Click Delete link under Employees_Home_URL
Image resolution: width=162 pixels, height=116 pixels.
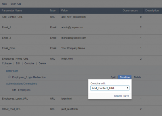coord(42,63)
